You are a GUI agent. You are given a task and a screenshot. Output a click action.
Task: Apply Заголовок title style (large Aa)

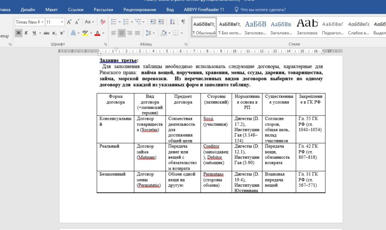click(x=307, y=27)
